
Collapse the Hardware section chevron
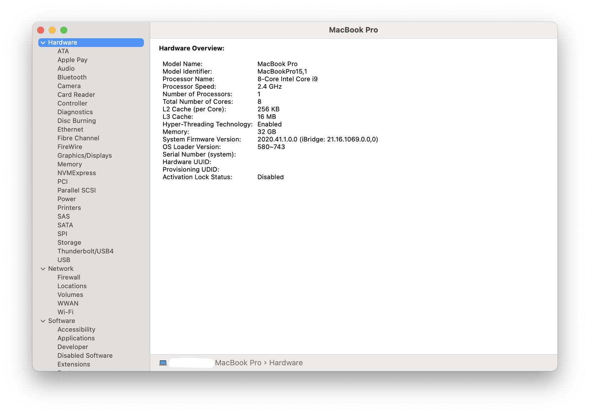click(x=43, y=43)
